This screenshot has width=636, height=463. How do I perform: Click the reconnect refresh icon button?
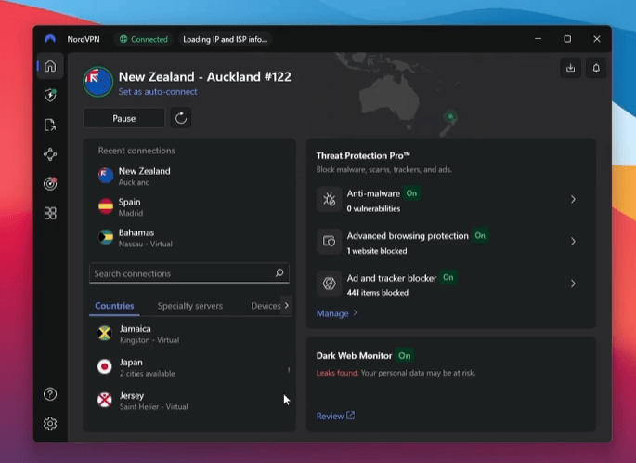181,118
